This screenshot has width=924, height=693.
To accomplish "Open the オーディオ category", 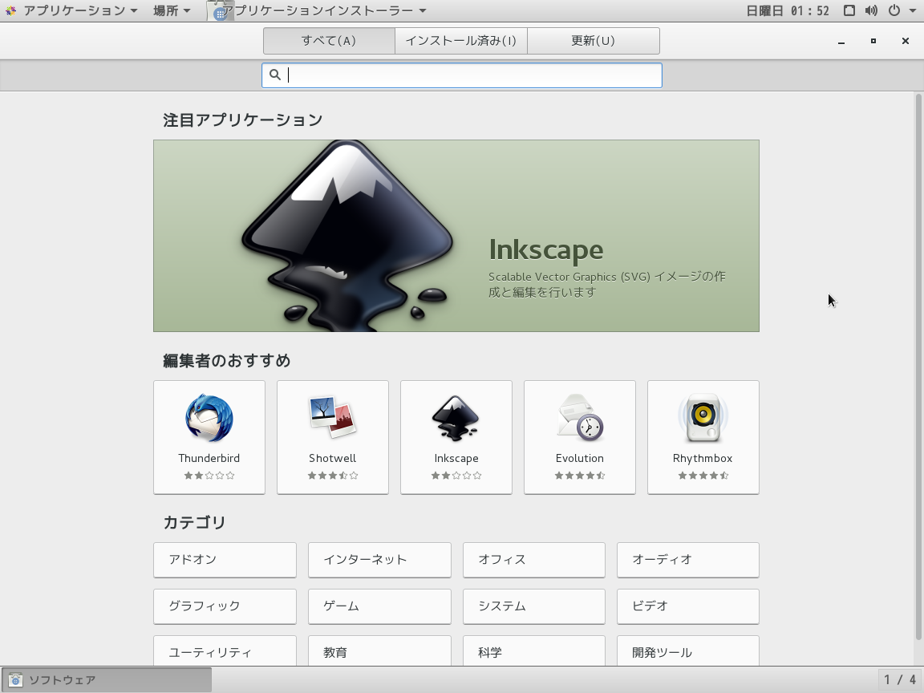I will click(x=687, y=560).
